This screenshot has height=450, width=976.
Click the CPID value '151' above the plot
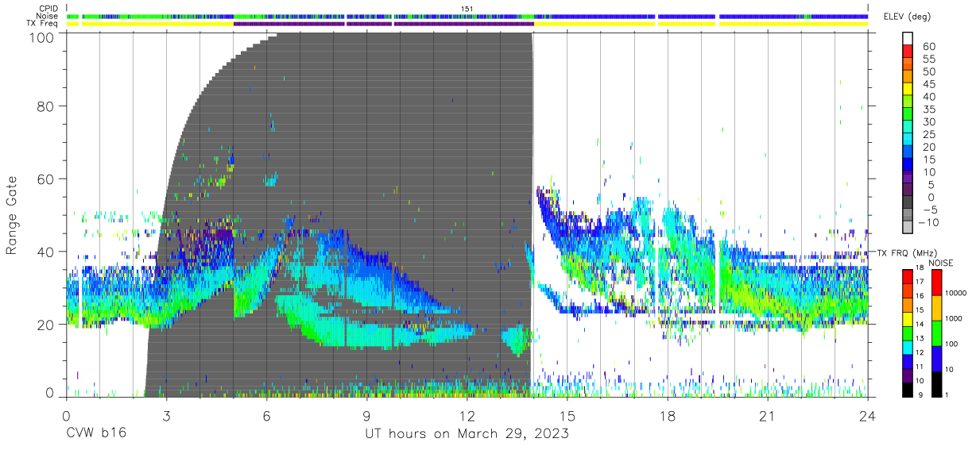coord(467,9)
